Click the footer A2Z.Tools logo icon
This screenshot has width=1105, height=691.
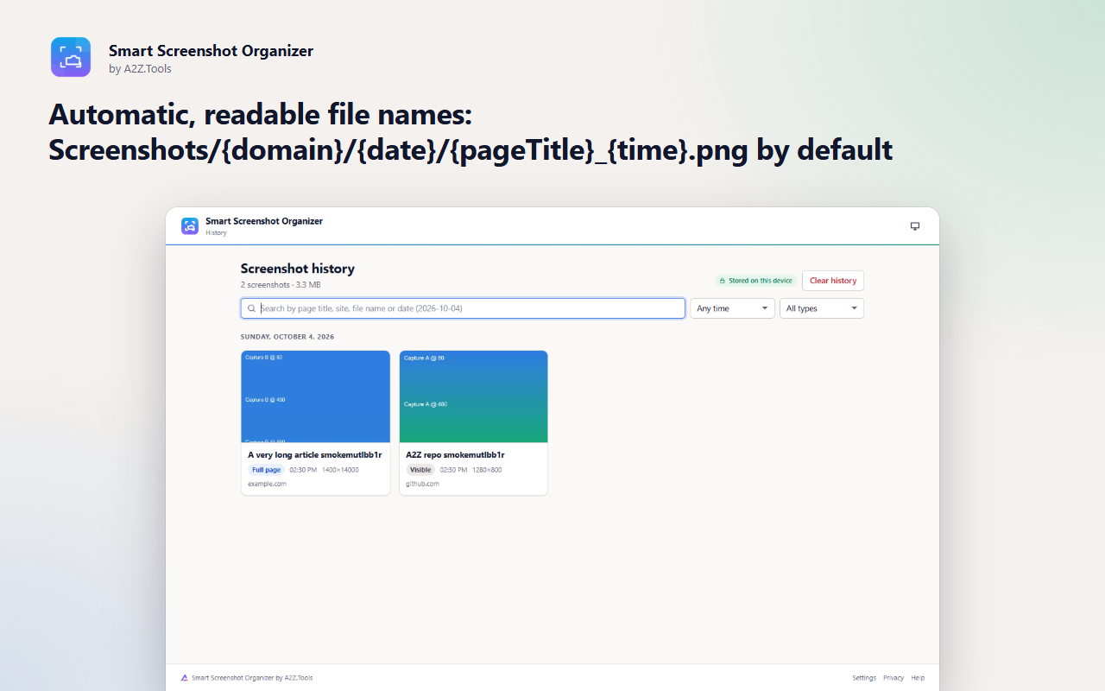coord(184,678)
